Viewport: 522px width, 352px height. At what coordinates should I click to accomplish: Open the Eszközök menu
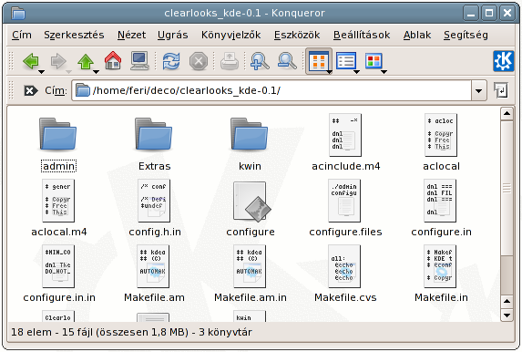click(297, 35)
